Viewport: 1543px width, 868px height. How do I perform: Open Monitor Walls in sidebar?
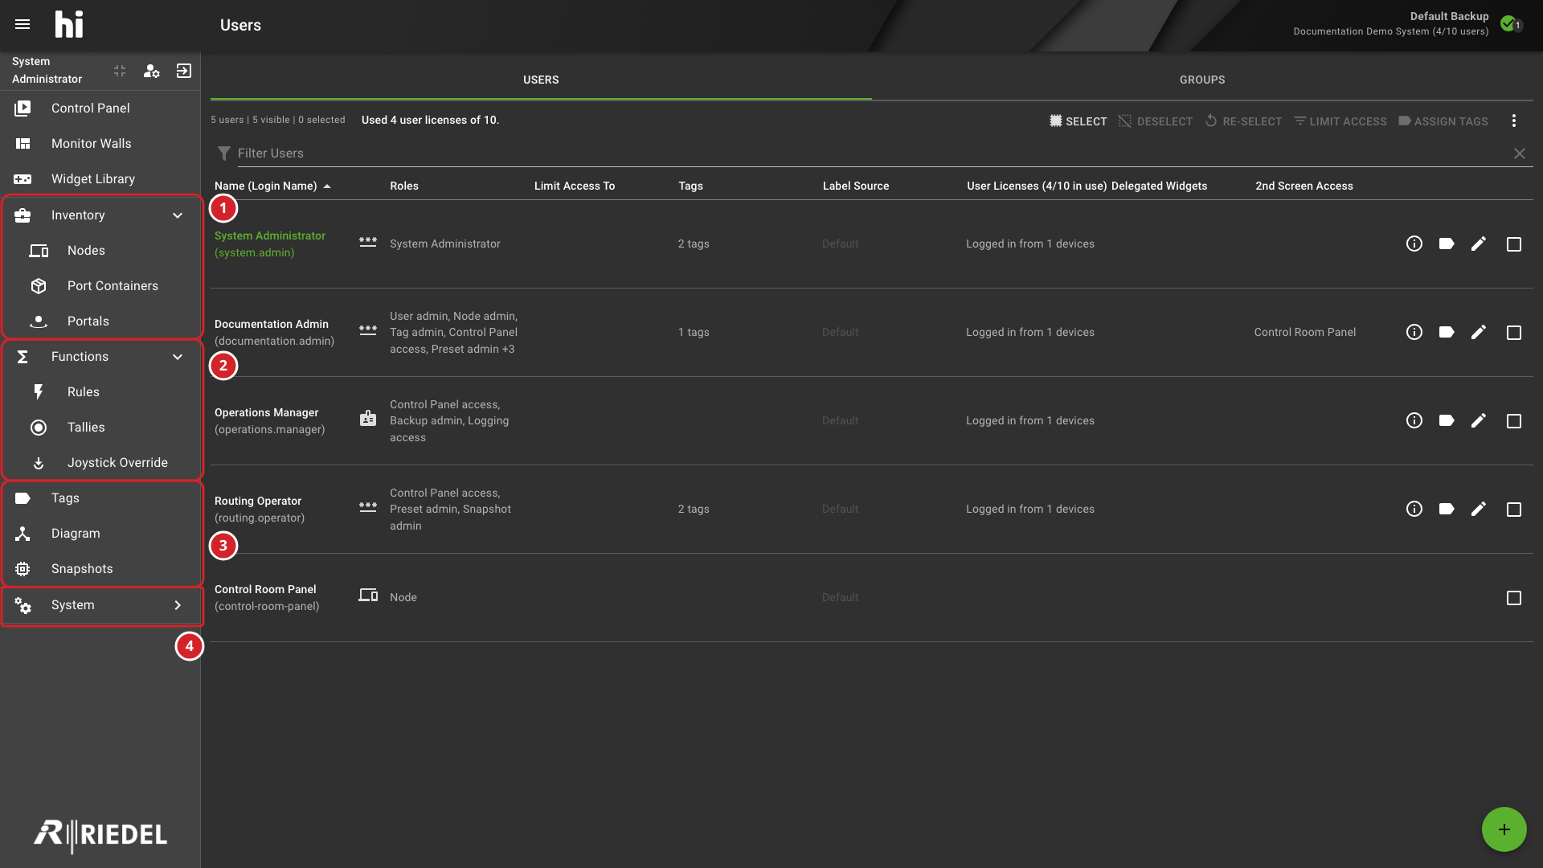click(x=100, y=143)
